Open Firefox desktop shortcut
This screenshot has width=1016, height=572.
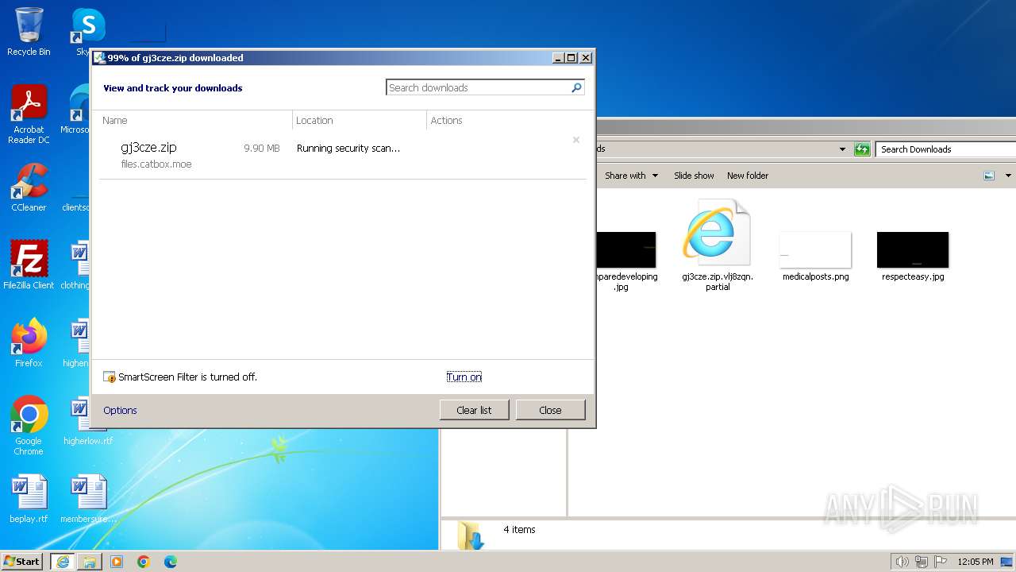click(x=29, y=343)
